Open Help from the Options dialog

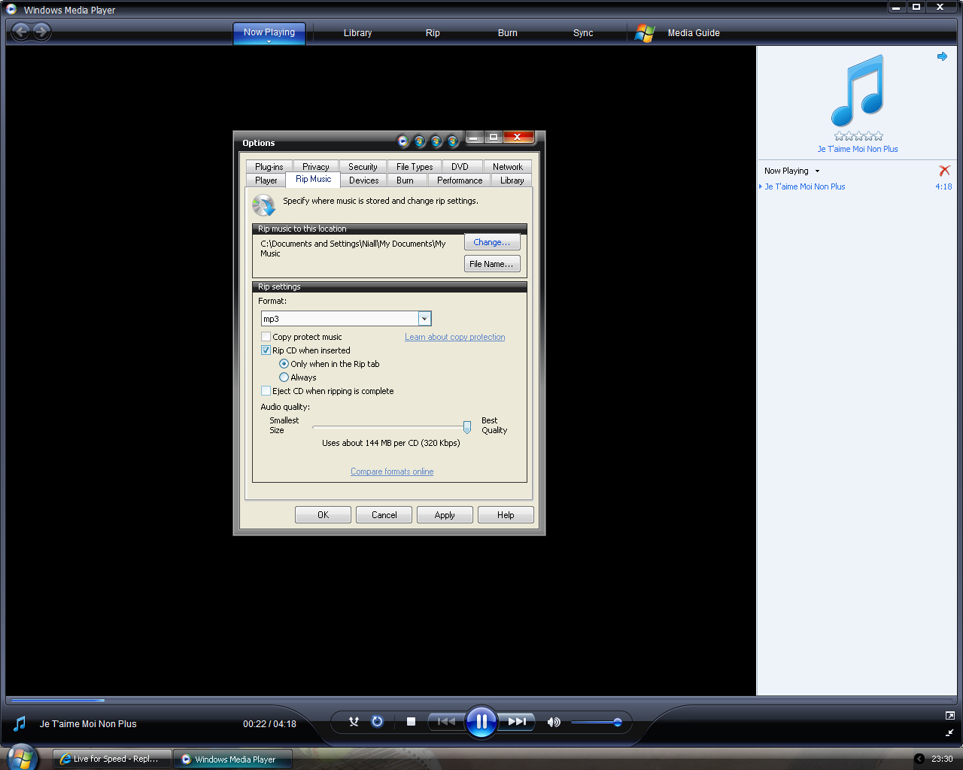tap(506, 515)
